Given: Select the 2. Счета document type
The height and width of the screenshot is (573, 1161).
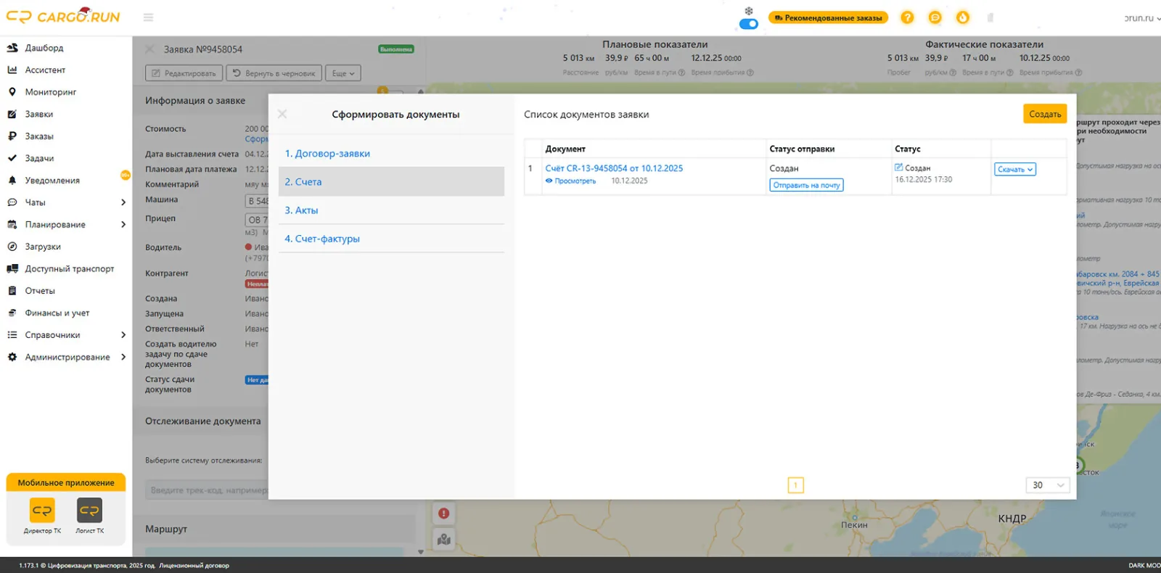Looking at the screenshot, I should (x=392, y=182).
